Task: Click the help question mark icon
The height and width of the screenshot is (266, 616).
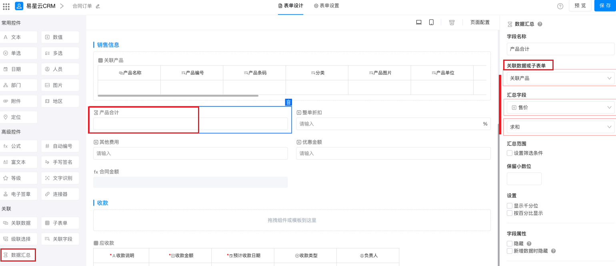Action: [560, 6]
